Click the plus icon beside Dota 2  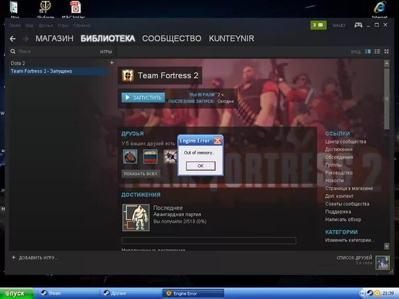[112, 63]
